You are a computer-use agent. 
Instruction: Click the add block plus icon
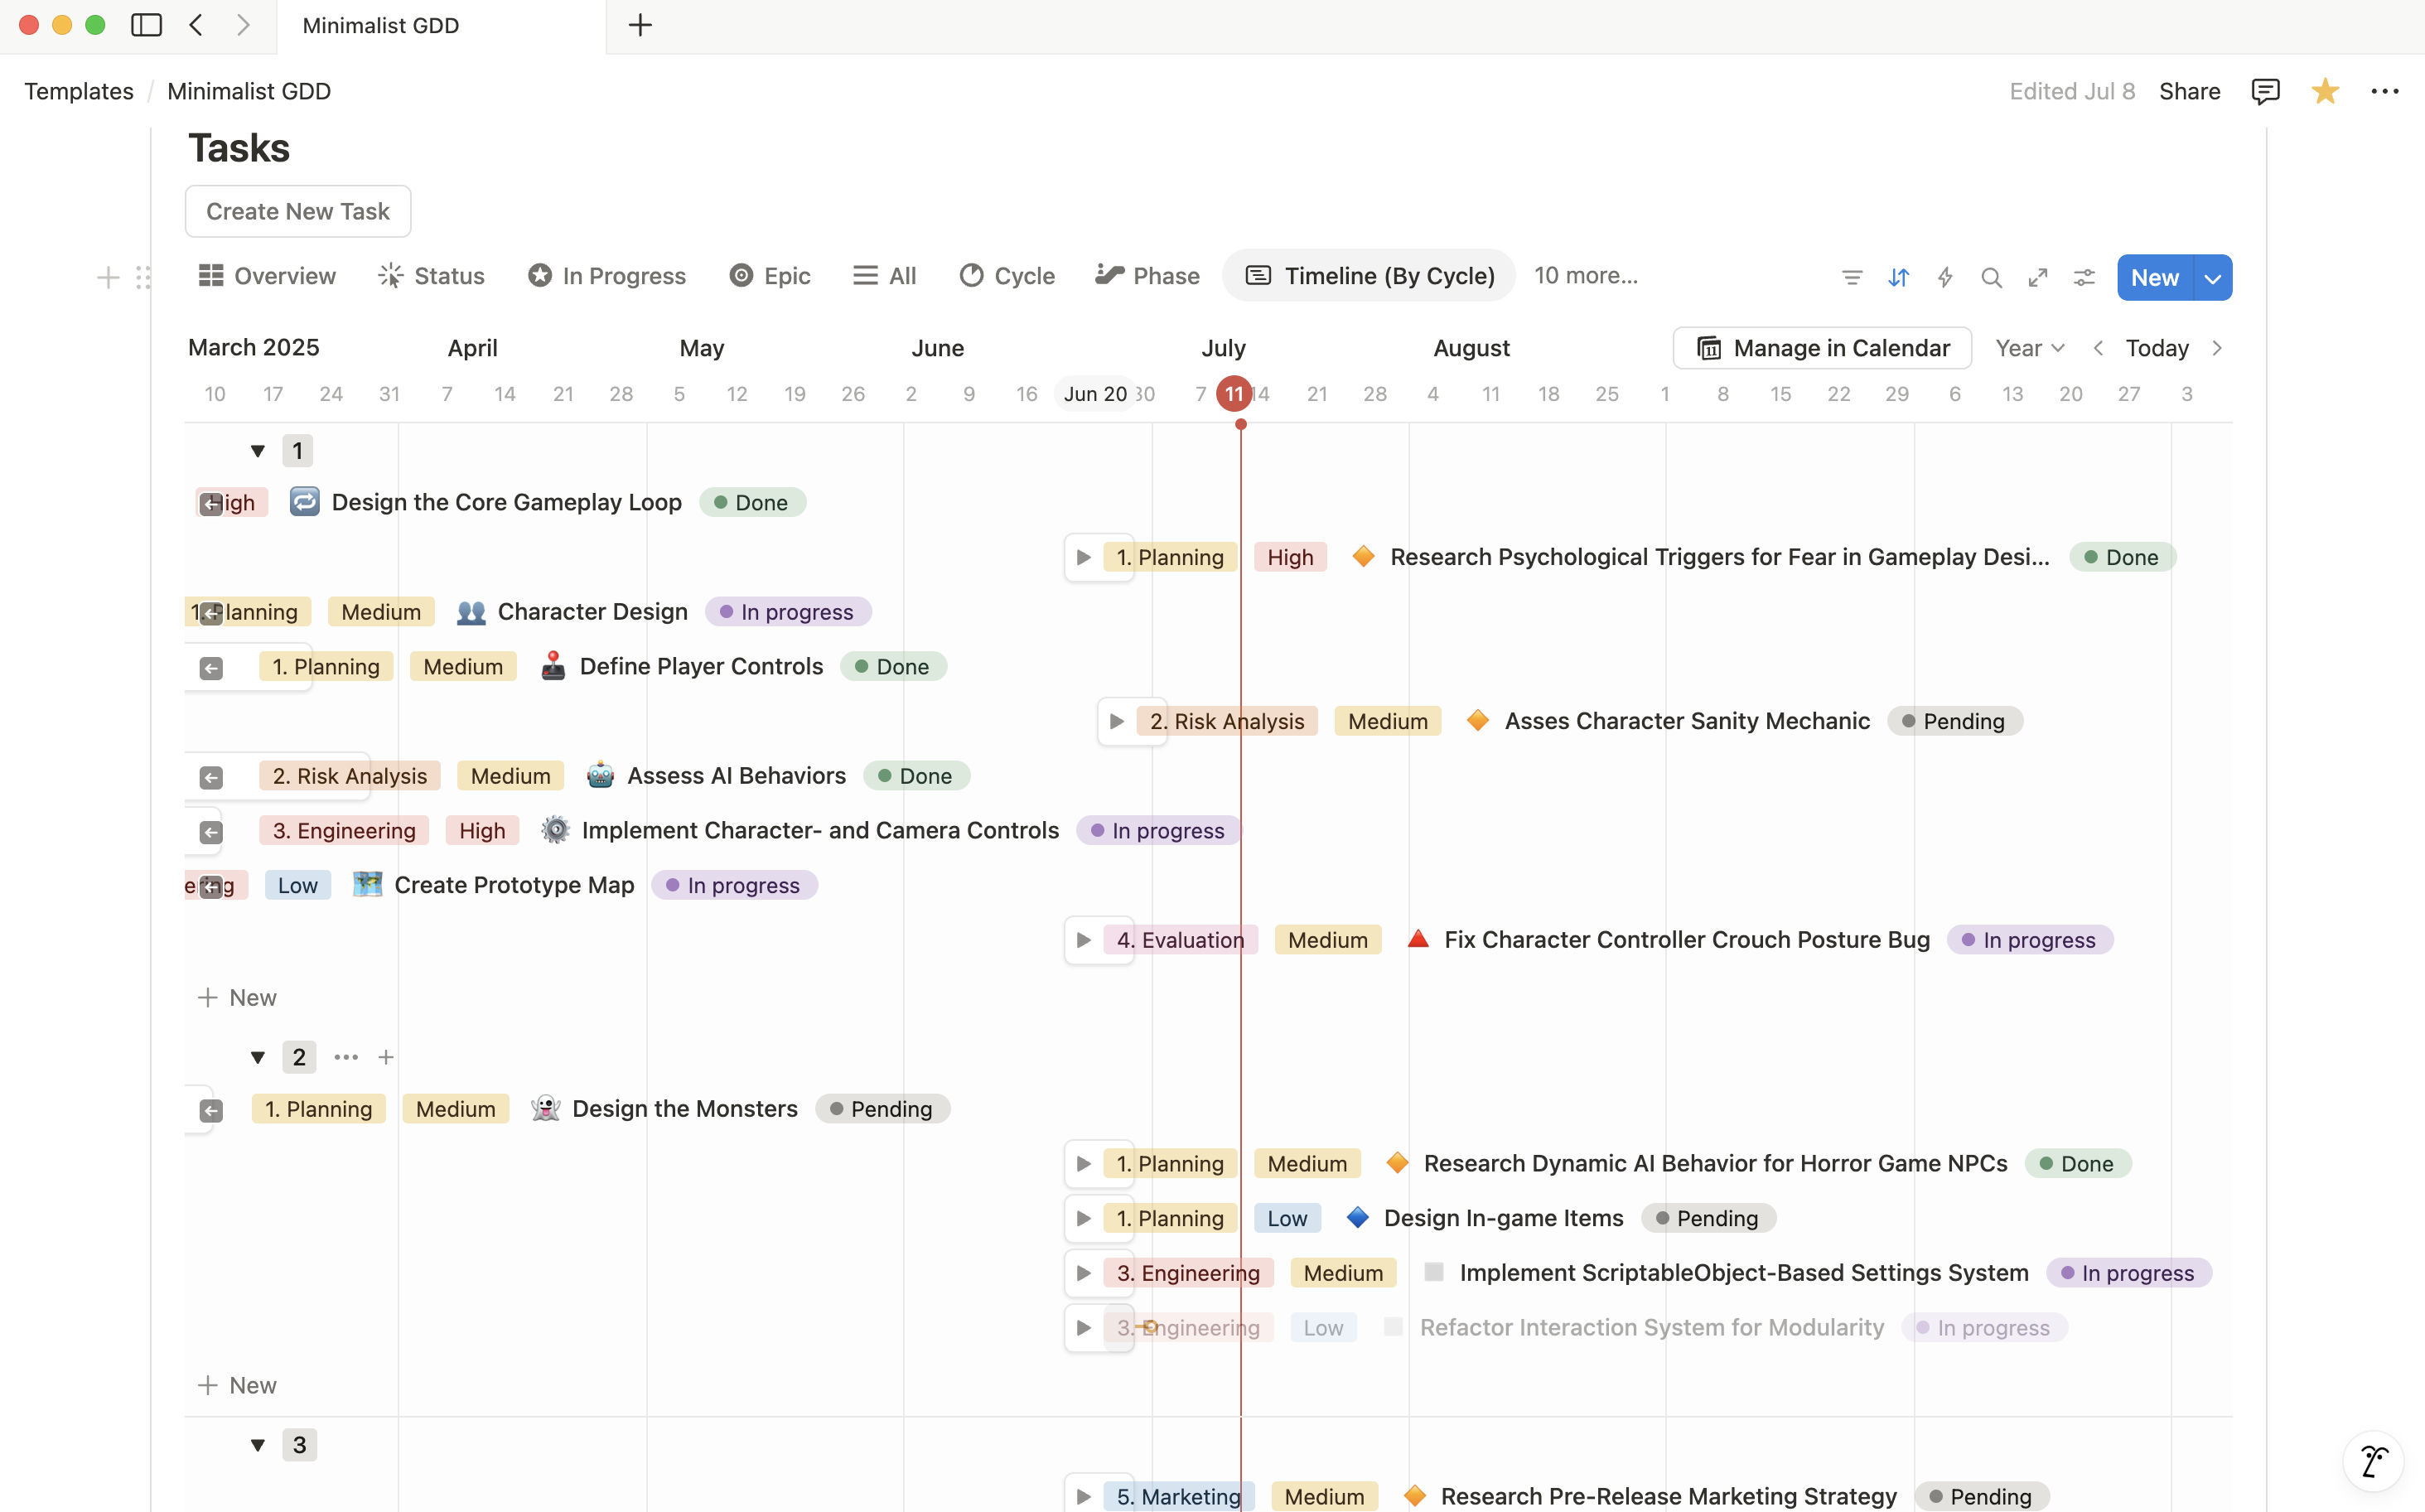[108, 277]
